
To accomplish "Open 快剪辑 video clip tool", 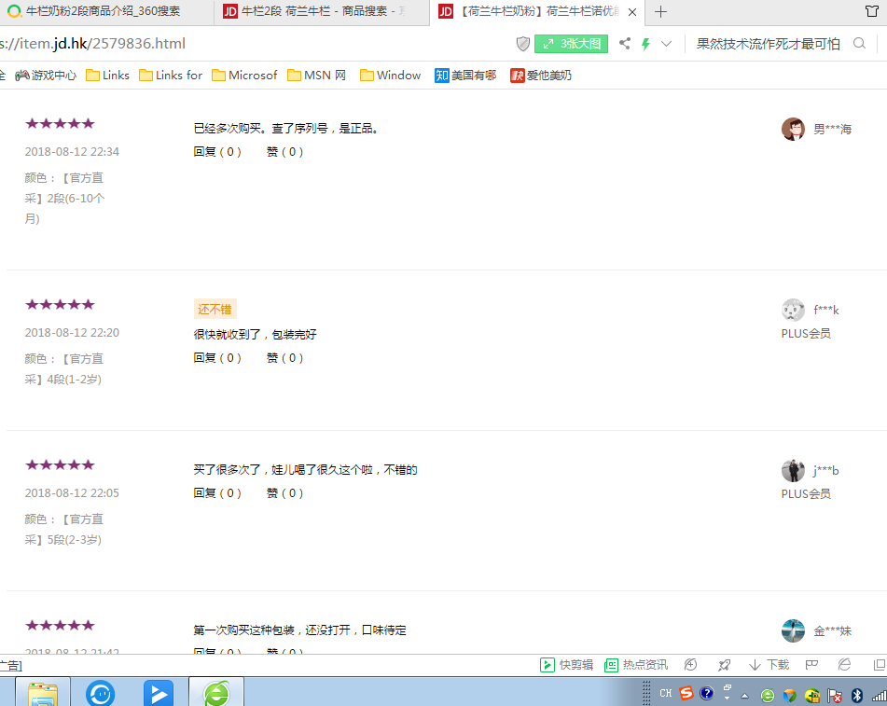I will coord(567,665).
